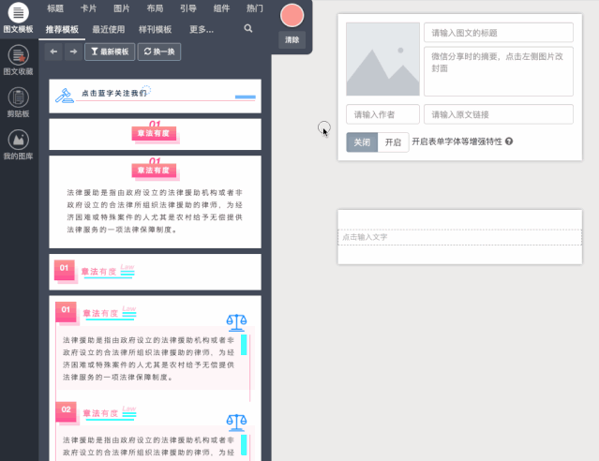The image size is (599, 461).
Task: Select the 热门 menu tab
Action: [254, 8]
